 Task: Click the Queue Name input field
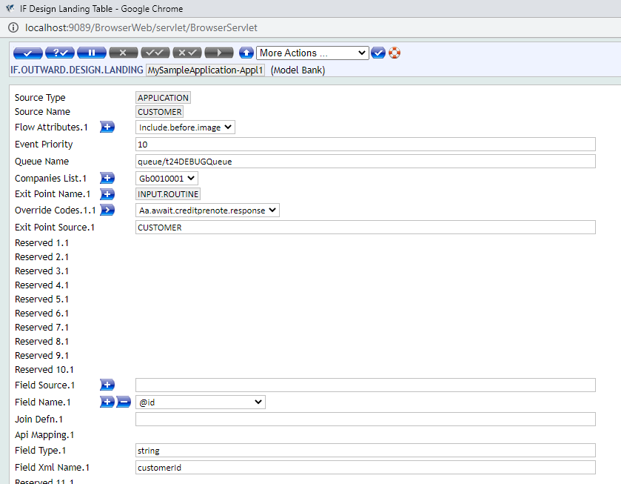pyautogui.click(x=365, y=162)
